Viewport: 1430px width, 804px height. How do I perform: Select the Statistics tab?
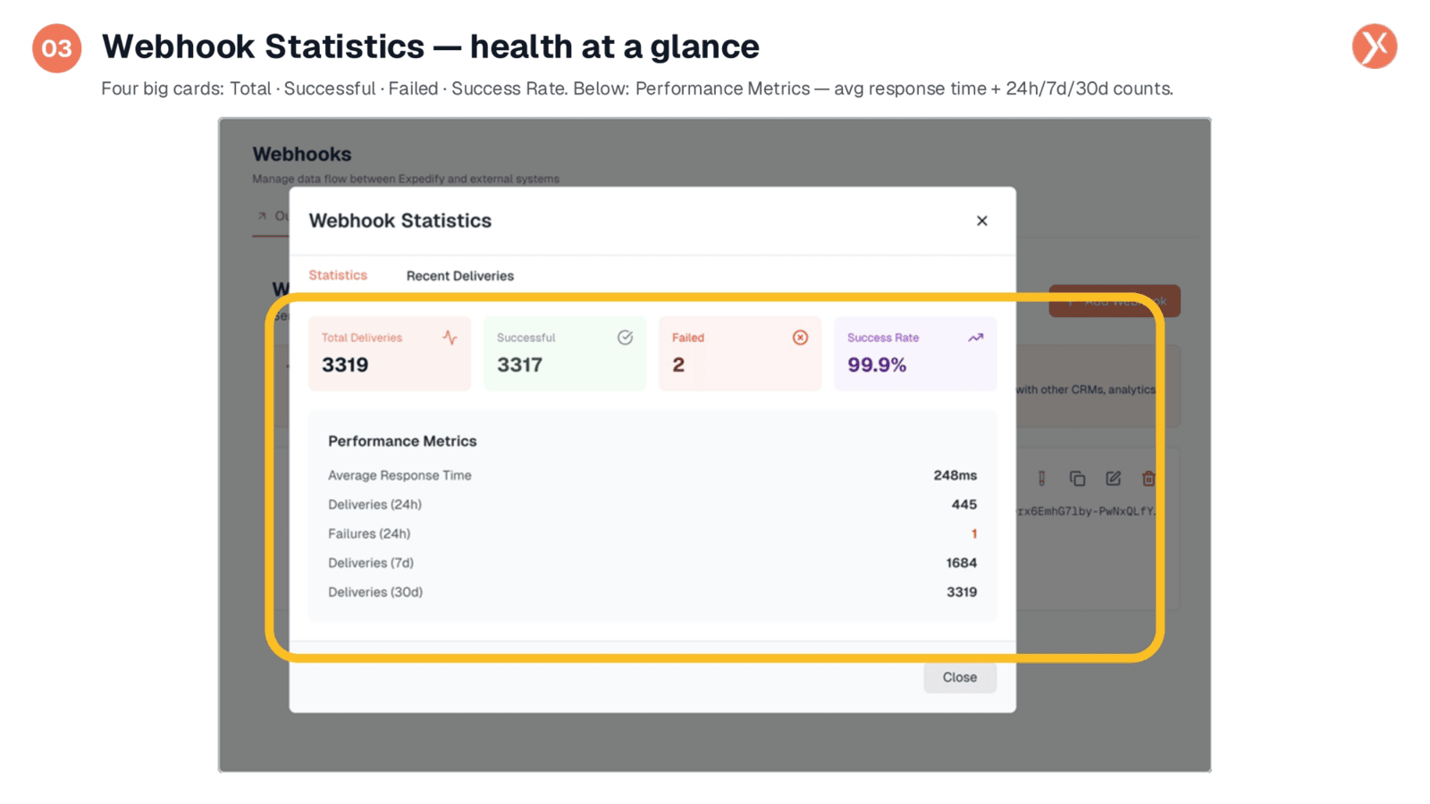(338, 275)
